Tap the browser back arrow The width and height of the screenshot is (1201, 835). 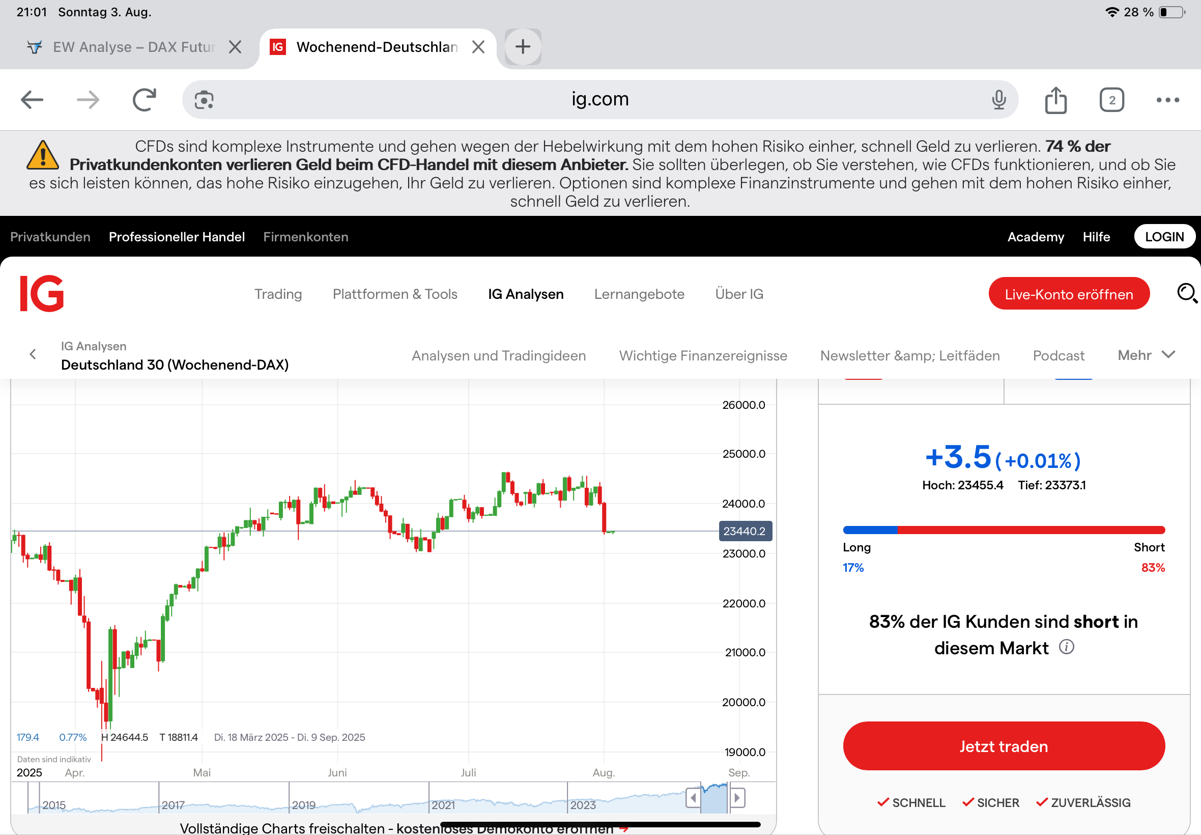(x=32, y=99)
